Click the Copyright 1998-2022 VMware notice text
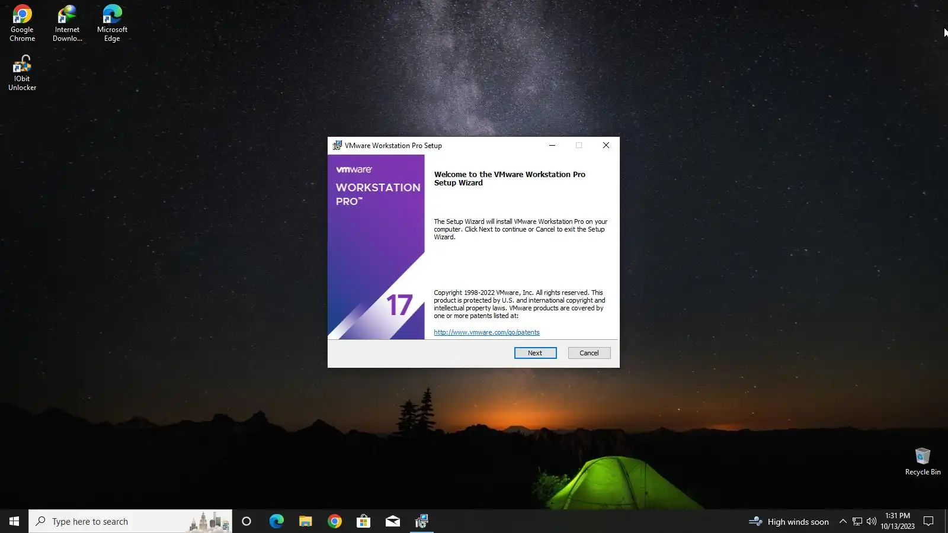 pyautogui.click(x=520, y=304)
